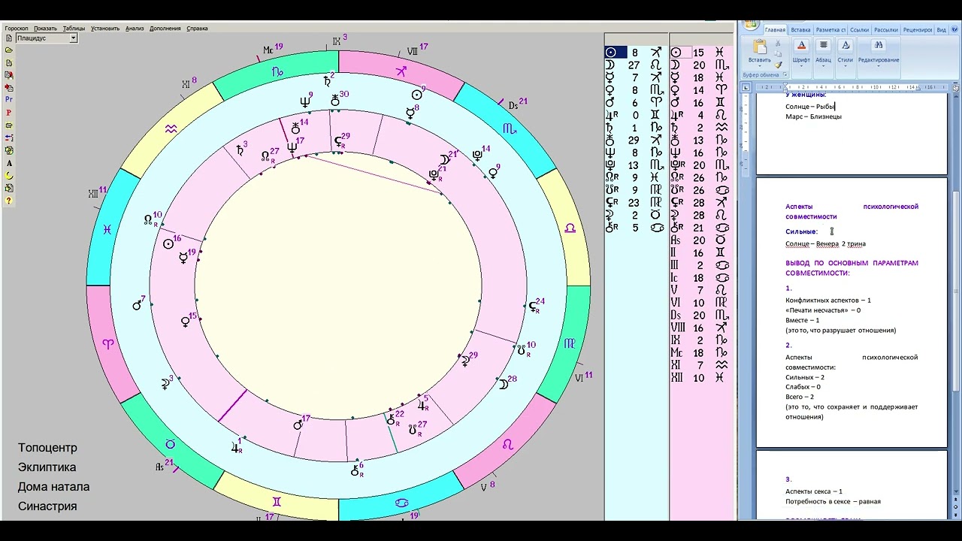This screenshot has width=962, height=541.
Task: Switch to Word's Вид tab
Action: tap(941, 30)
